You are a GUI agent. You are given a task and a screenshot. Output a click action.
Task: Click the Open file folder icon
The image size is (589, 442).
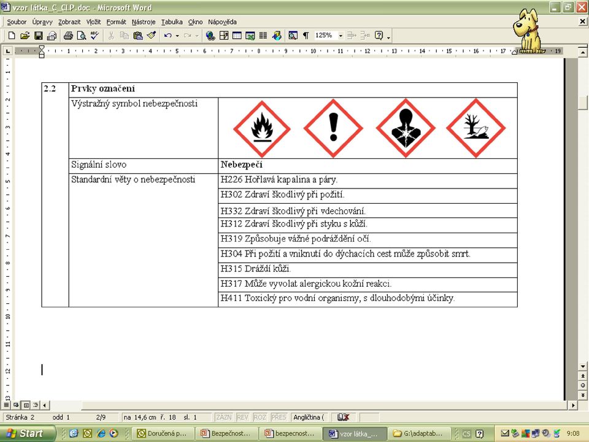point(25,36)
